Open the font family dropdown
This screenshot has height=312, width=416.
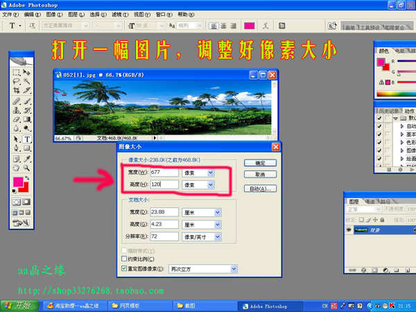click(x=86, y=26)
